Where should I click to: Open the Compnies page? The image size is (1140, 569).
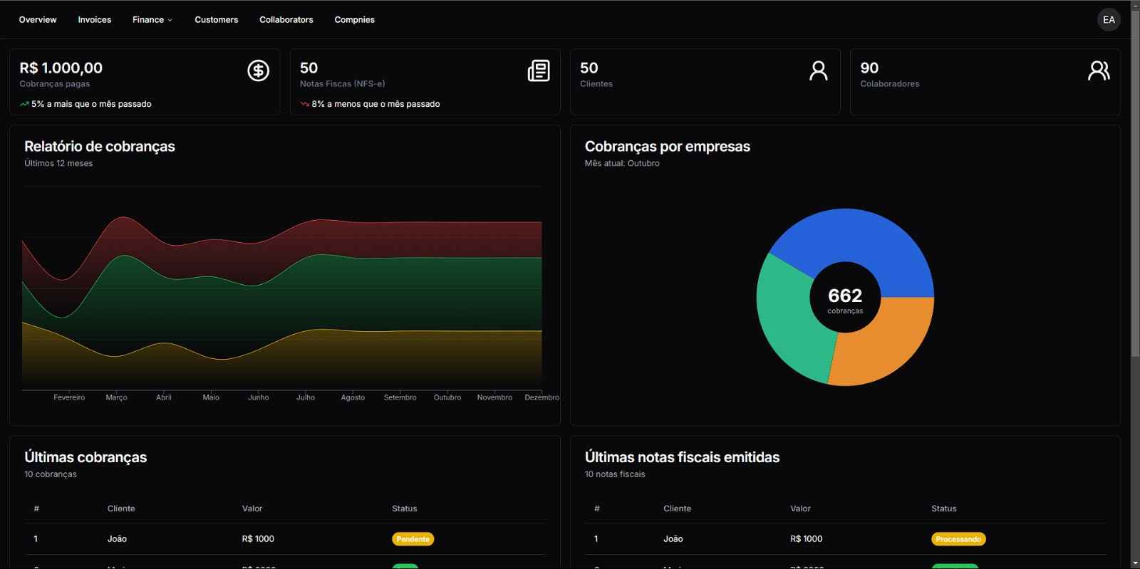[x=355, y=20]
